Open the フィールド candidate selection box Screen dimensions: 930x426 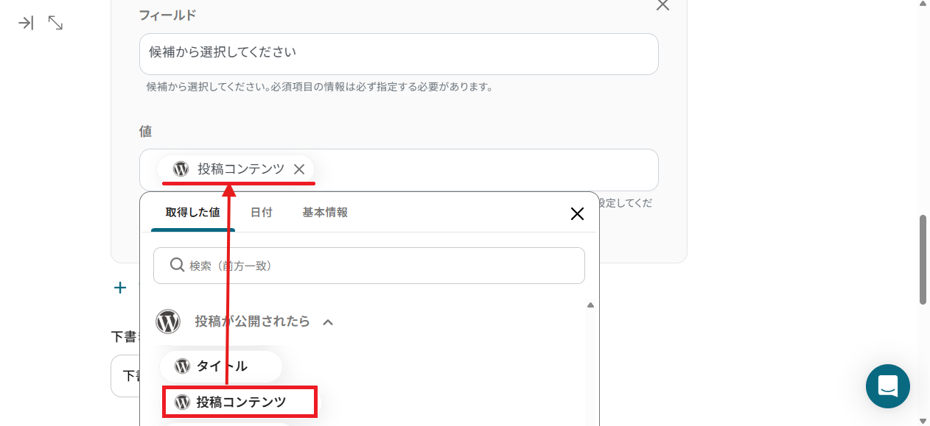click(x=399, y=54)
